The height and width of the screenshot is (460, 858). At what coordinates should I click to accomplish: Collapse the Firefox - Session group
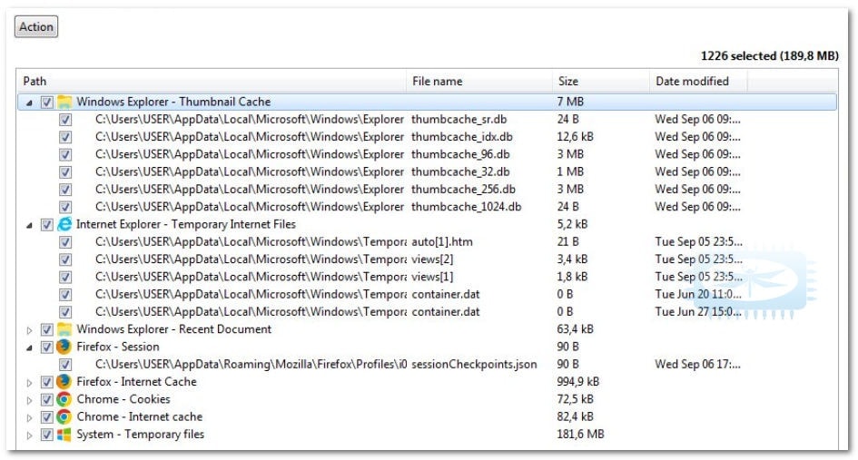(x=30, y=347)
